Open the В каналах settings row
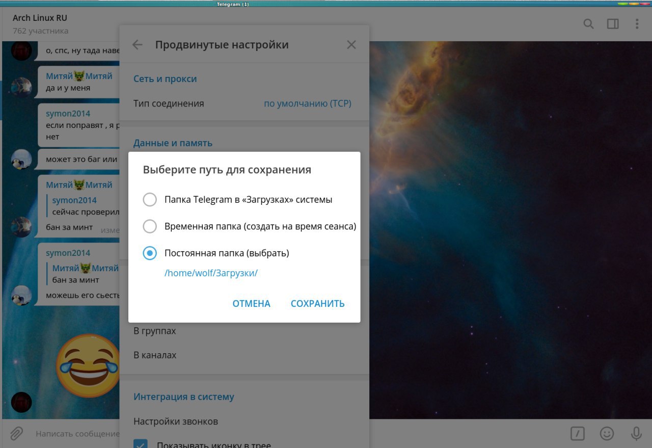This screenshot has width=652, height=448. 244,355
